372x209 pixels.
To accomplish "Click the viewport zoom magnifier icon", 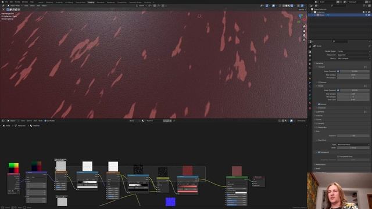I will 304,27.
